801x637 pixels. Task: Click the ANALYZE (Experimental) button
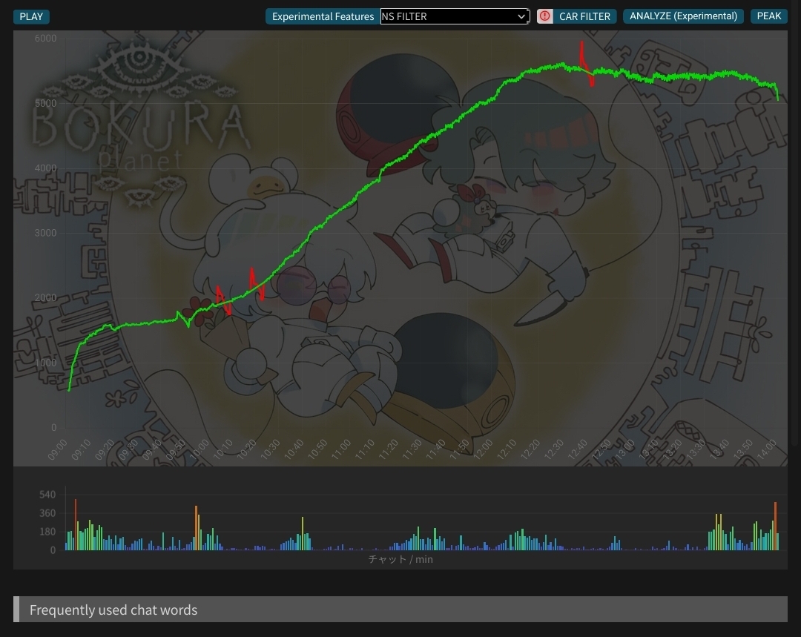tap(683, 16)
